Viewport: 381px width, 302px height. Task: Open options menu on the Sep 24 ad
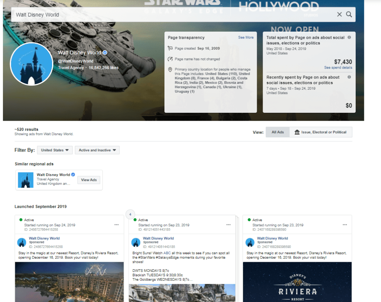click(x=116, y=224)
